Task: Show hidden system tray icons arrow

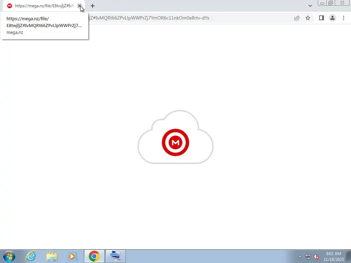Action: tap(300, 256)
